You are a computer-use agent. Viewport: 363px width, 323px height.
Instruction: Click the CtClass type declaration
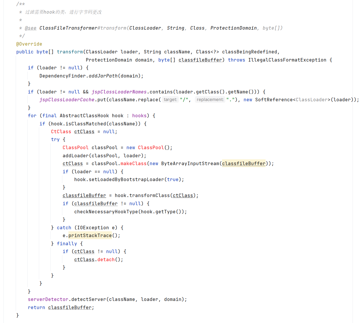click(x=61, y=131)
